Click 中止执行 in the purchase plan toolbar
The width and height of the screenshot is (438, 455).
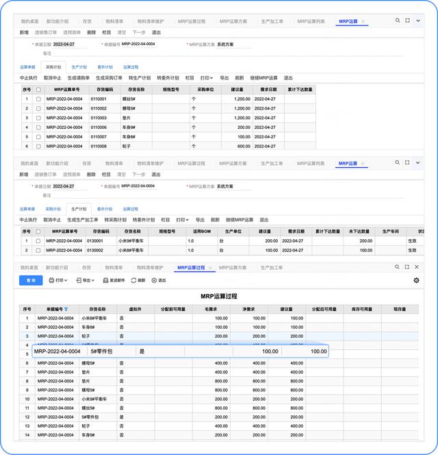coord(29,77)
